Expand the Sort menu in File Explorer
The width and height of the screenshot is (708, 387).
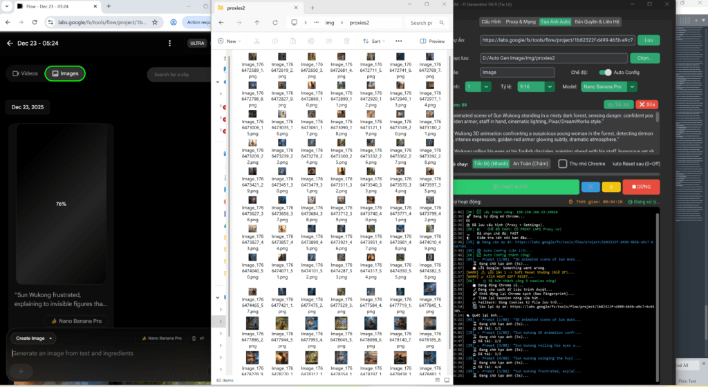[x=374, y=41]
